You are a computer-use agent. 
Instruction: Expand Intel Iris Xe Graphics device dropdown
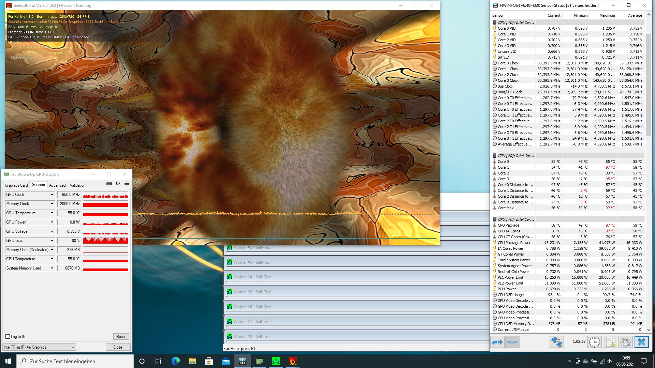73,347
